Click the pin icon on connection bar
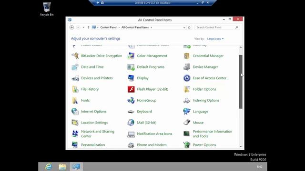Image resolution: width=305 pixels, height=171 pixels. tap(98, 3)
